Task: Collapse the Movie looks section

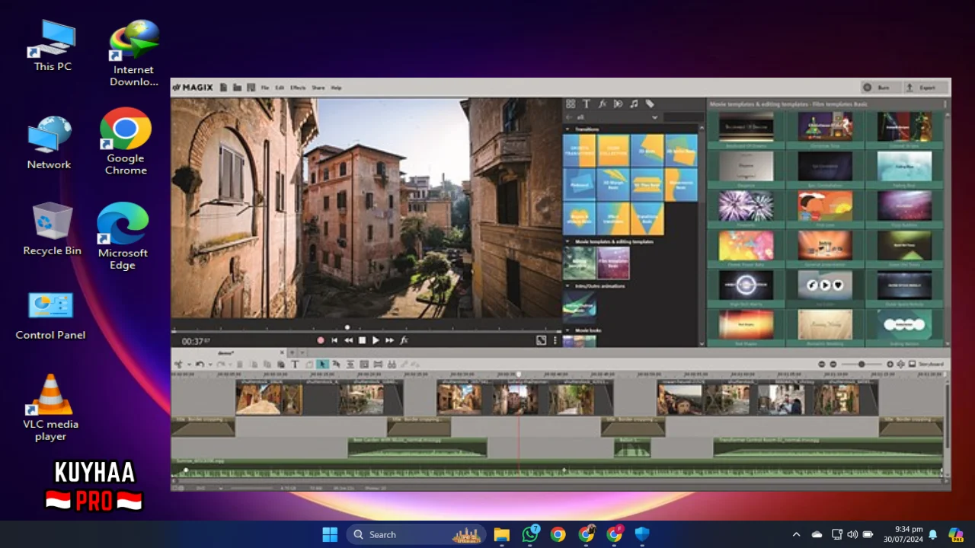Action: pos(567,330)
